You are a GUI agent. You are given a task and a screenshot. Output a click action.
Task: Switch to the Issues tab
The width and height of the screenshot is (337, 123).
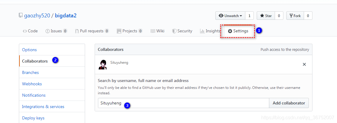(56, 31)
